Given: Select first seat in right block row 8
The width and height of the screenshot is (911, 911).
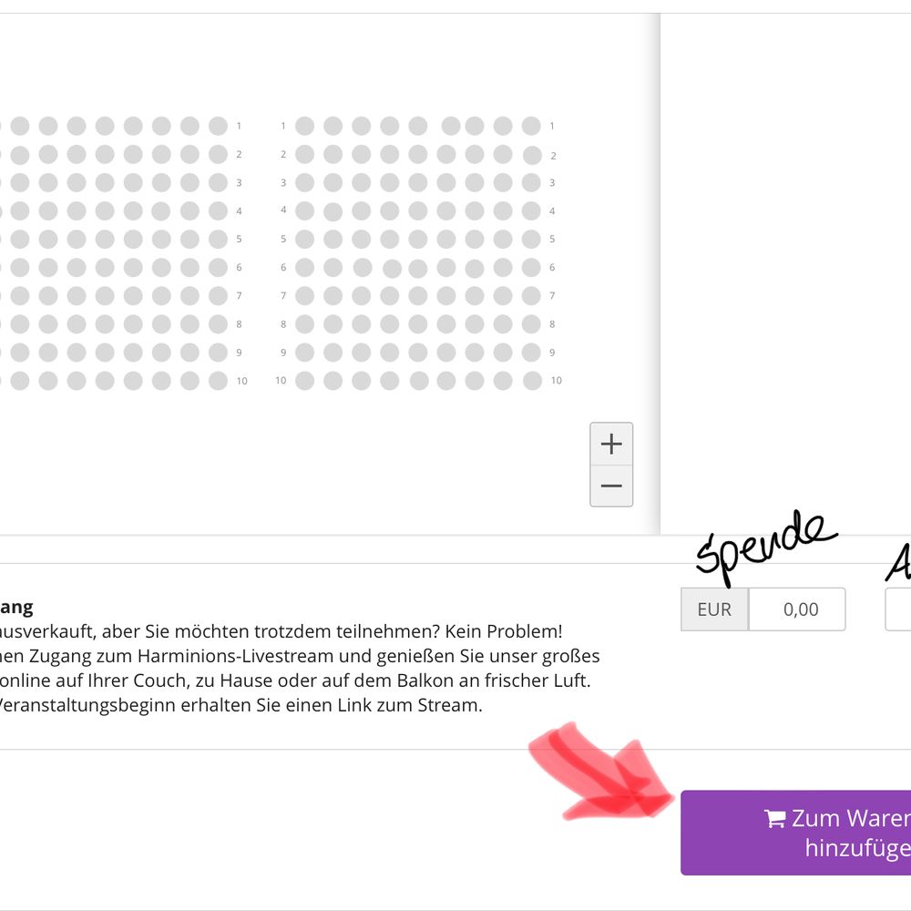Looking at the screenshot, I should (x=304, y=323).
